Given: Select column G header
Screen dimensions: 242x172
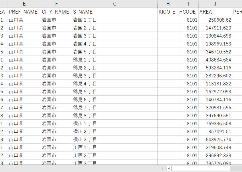Looking at the screenshot, I should click(115, 4).
